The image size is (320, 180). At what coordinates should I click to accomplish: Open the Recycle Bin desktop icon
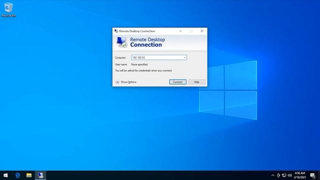pos(8,9)
